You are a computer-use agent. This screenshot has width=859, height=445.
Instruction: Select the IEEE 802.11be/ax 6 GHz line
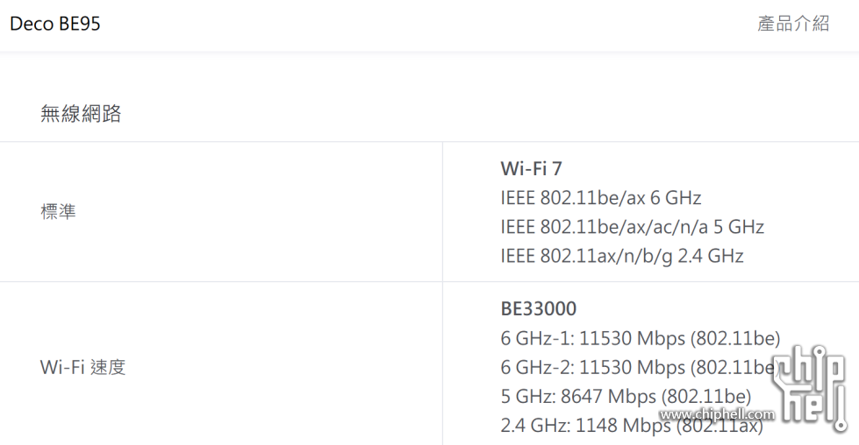[600, 198]
